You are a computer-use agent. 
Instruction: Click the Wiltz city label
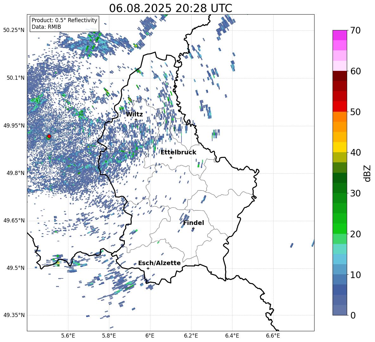tap(134, 115)
